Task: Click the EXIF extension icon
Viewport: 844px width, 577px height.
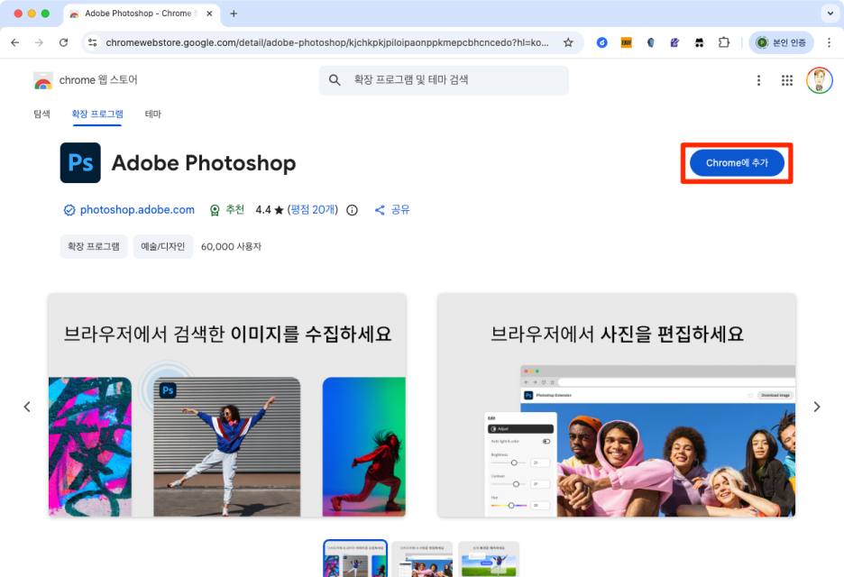Action: pos(626,42)
